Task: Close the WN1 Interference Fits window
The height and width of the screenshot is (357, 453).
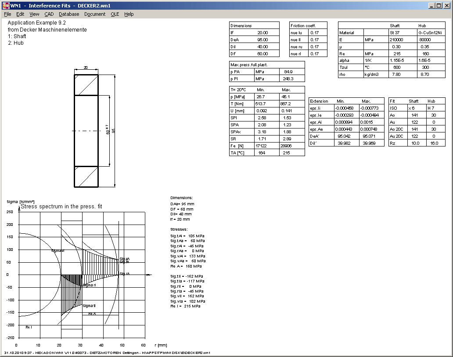Action: pos(446,5)
